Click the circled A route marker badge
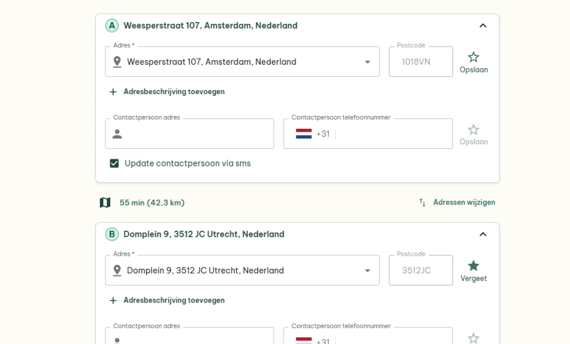 (112, 26)
